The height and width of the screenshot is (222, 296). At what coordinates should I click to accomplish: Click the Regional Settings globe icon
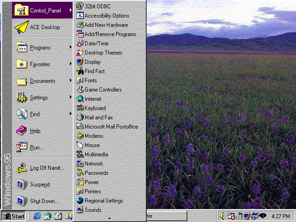pos(80,200)
